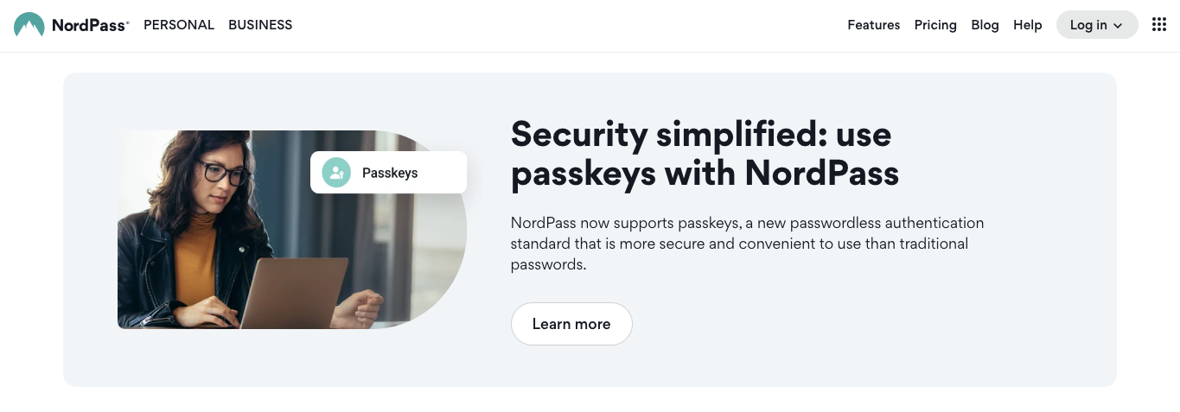1180x412 pixels.
Task: Click the woman's orange turtleneck in photo
Action: pyautogui.click(x=195, y=259)
